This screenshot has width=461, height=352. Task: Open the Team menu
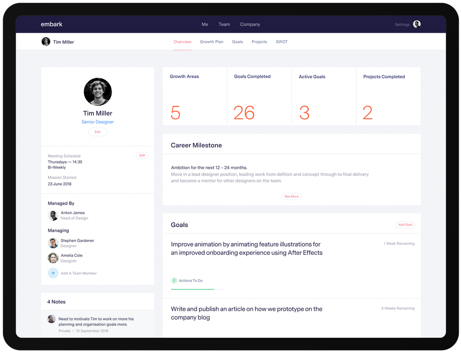(224, 24)
